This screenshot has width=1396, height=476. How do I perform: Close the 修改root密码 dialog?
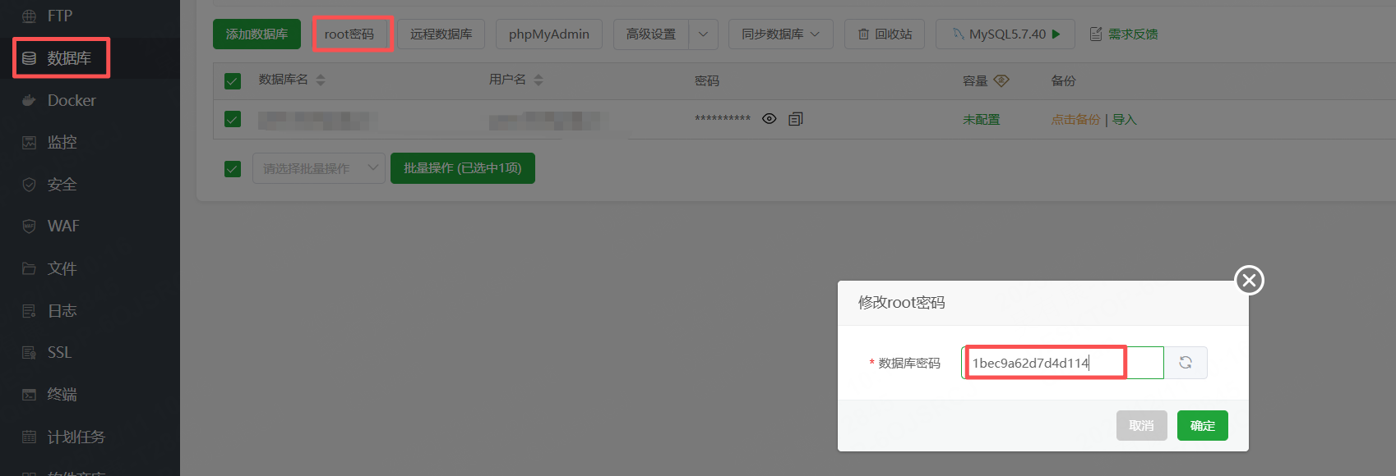(x=1250, y=281)
